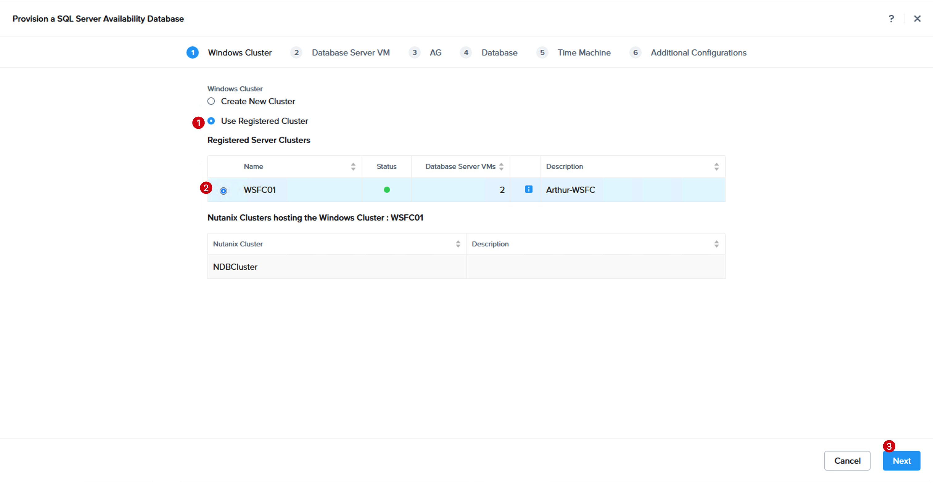Select the Create New Cluster option
Viewport: 933px width, 483px height.
point(211,101)
